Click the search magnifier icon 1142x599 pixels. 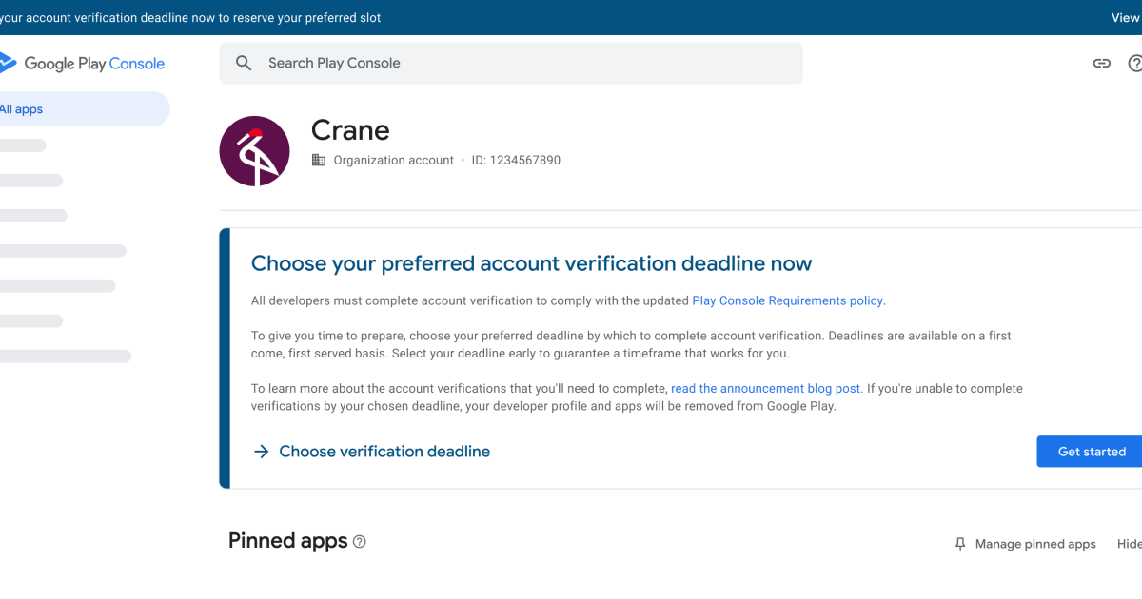244,63
